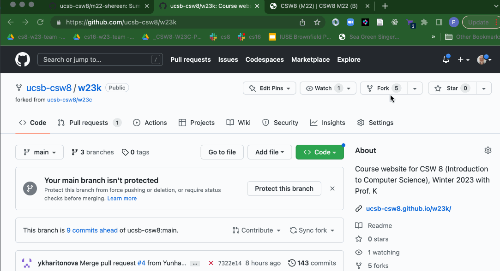Open the Wiki tab
Screen dimensions: 500x271
[239, 123]
